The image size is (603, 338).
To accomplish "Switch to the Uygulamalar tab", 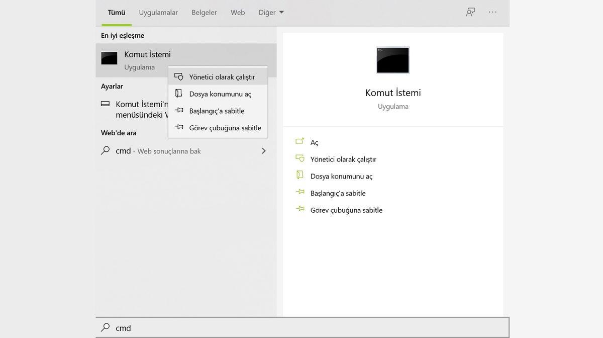I will (158, 12).
